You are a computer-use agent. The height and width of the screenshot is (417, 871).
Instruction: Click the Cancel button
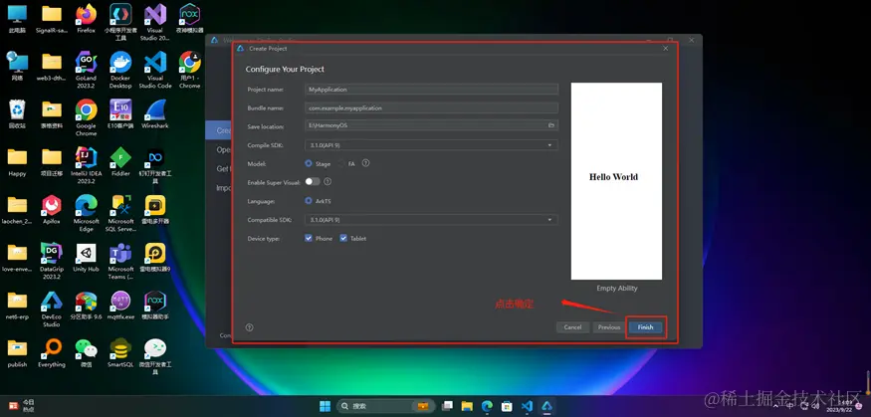pos(572,327)
